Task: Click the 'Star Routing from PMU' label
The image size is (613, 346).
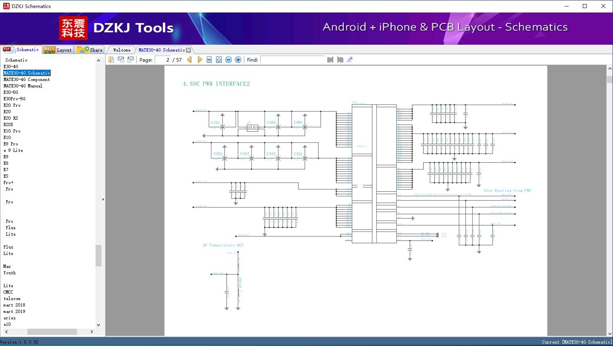Action: tap(507, 191)
